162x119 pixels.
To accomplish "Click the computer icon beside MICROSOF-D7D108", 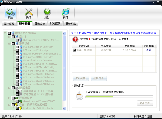I will (x=13, y=33).
